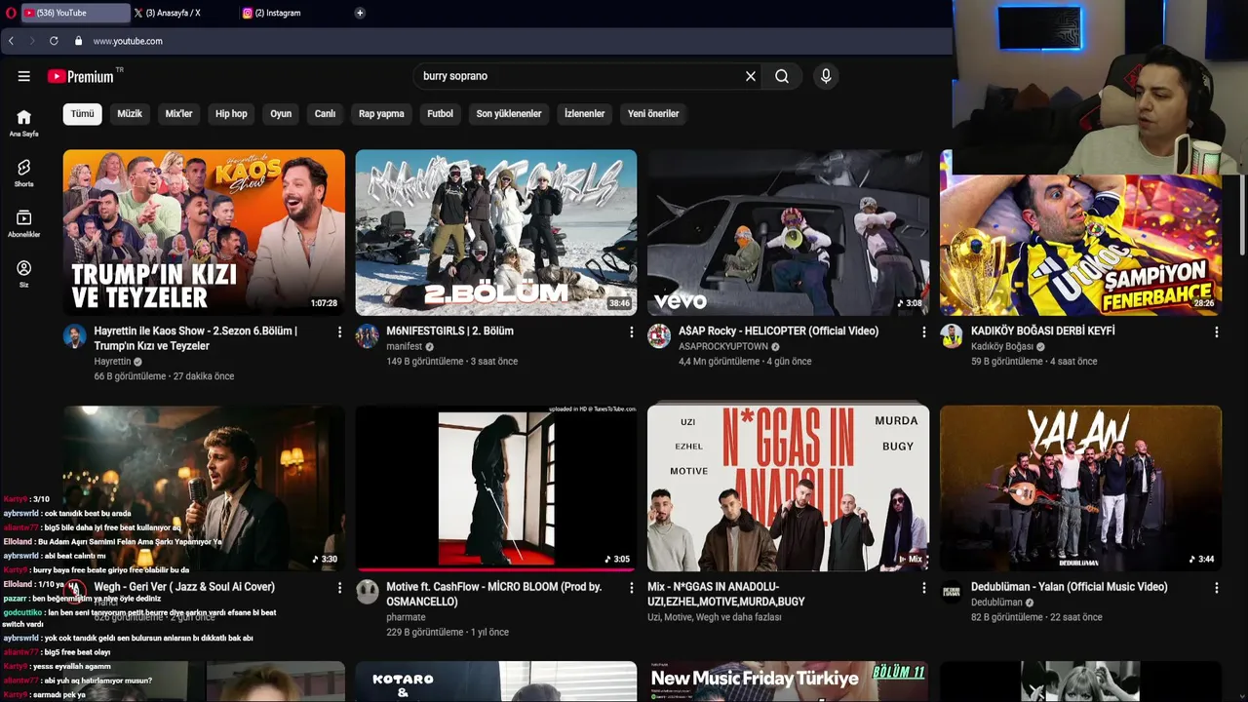The width and height of the screenshot is (1248, 702).
Task: Open Abonelikler subscriptions in sidebar
Action: (x=23, y=223)
